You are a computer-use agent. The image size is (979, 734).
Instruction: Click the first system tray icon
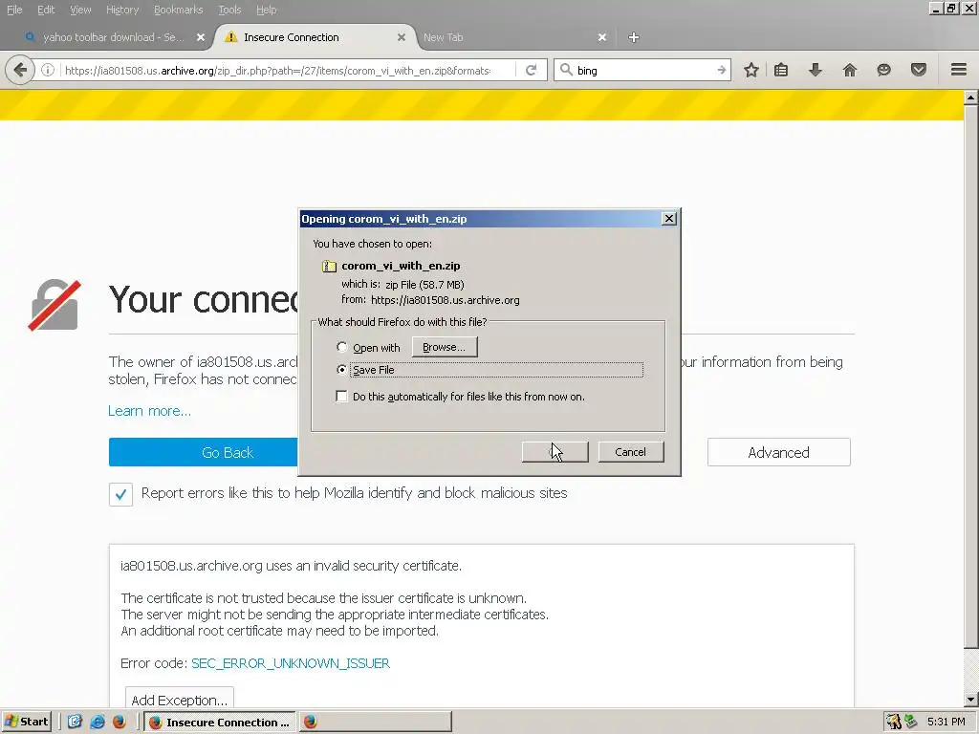894,723
